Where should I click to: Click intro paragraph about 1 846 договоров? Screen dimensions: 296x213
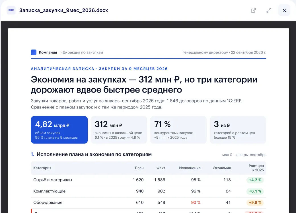click(136, 104)
